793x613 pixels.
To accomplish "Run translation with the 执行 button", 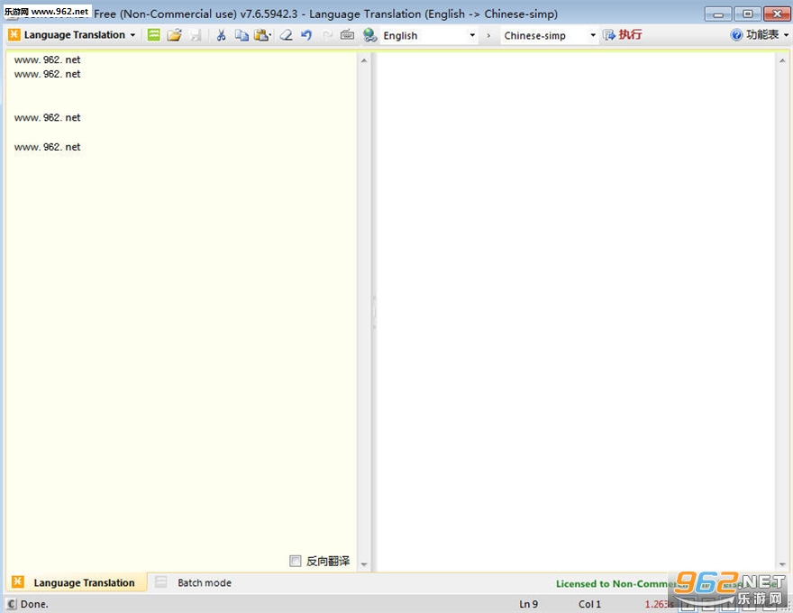I will pyautogui.click(x=623, y=35).
